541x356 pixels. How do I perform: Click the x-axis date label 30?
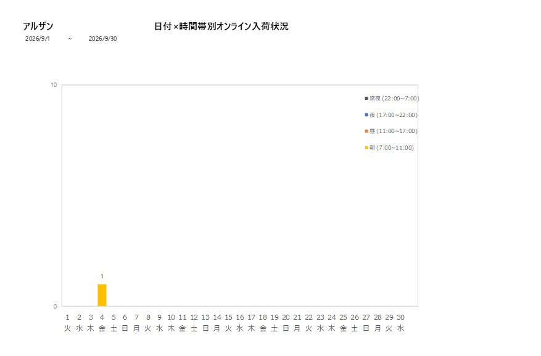click(x=400, y=317)
